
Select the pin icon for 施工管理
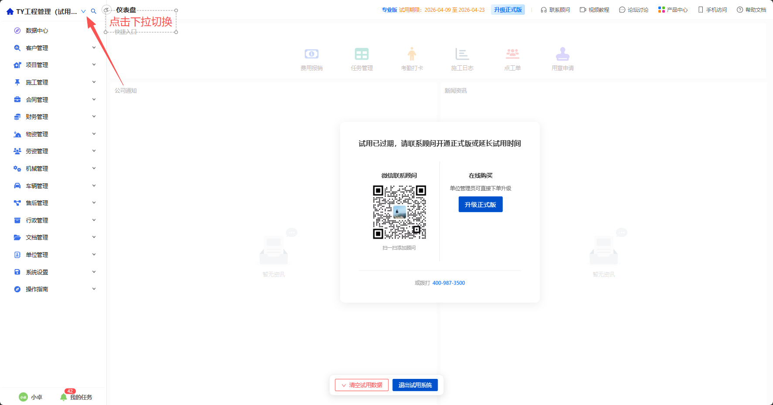pos(17,82)
